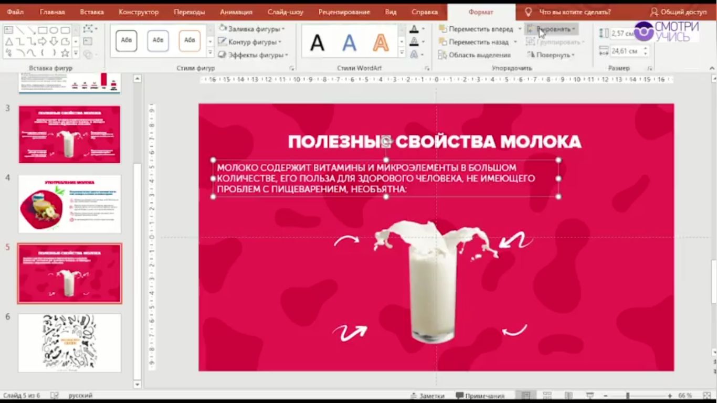Image resolution: width=717 pixels, height=403 pixels.
Task: Select the triangle shape
Action: 8,41
